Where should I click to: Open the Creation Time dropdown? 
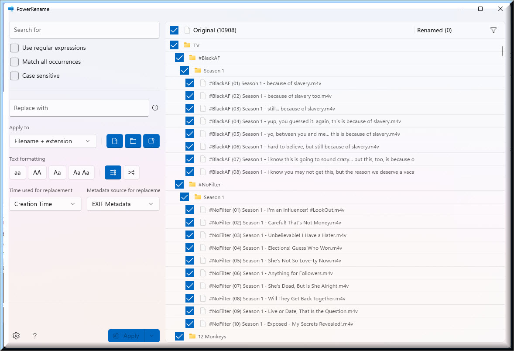(45, 204)
